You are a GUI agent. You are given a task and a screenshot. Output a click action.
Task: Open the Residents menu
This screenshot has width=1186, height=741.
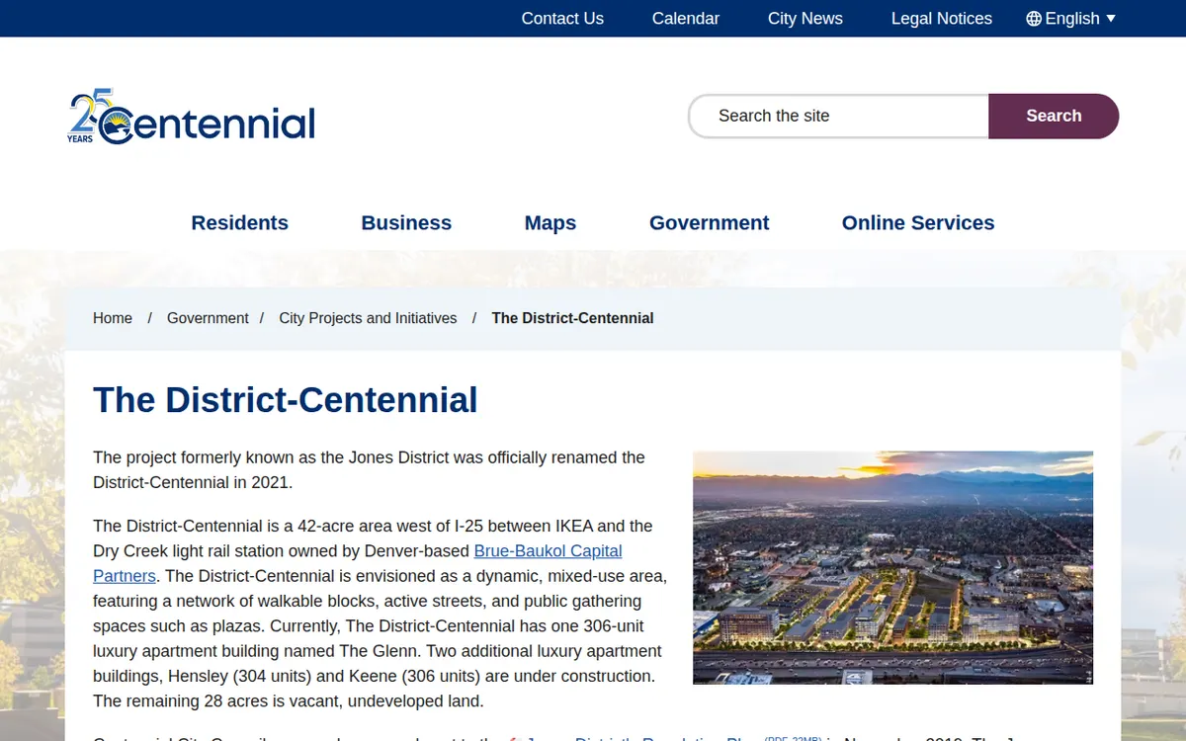(240, 223)
